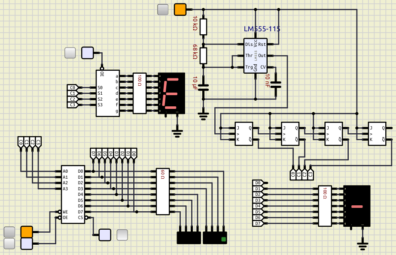Viewport: 396px width, 255px height.
Task: Click the D4 tunnel feeding the dash display
Action: coord(258,206)
